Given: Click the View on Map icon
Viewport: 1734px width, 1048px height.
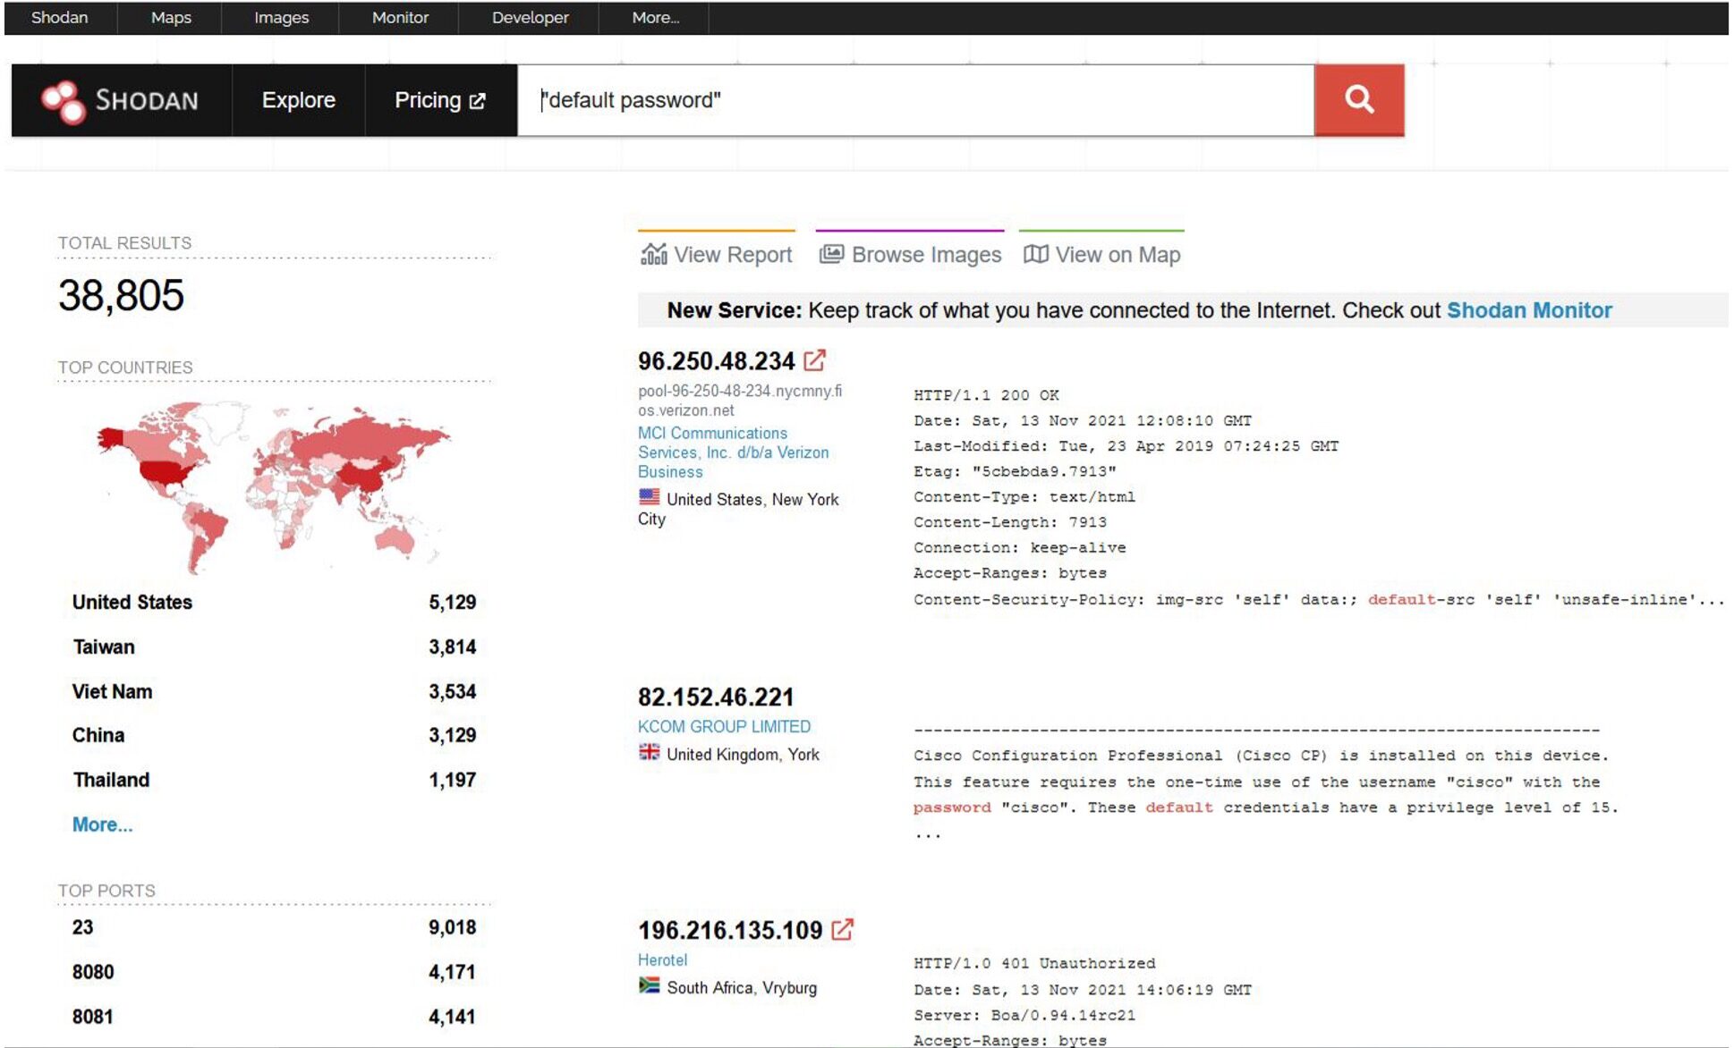Looking at the screenshot, I should 1035,254.
